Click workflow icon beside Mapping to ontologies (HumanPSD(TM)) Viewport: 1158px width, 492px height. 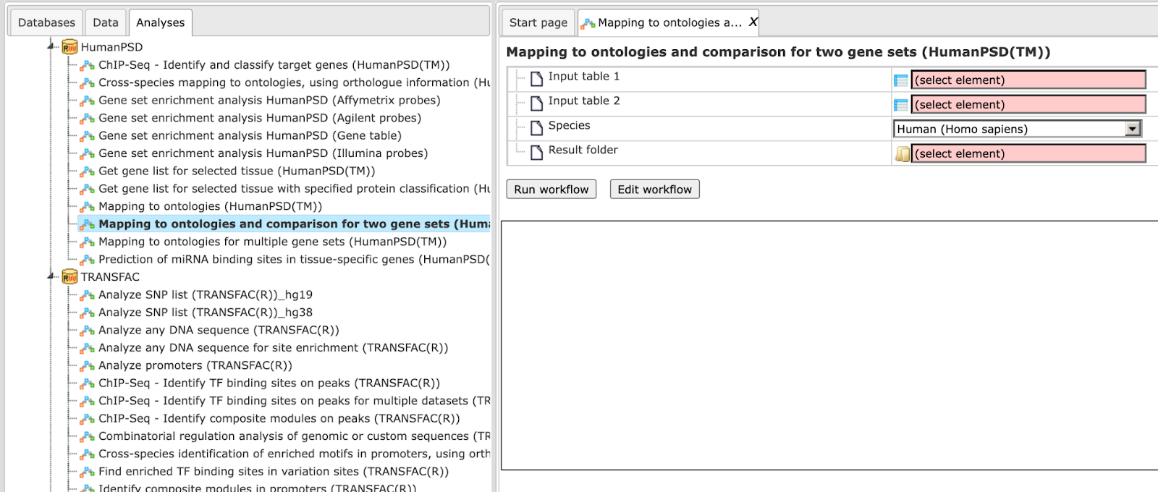click(88, 207)
